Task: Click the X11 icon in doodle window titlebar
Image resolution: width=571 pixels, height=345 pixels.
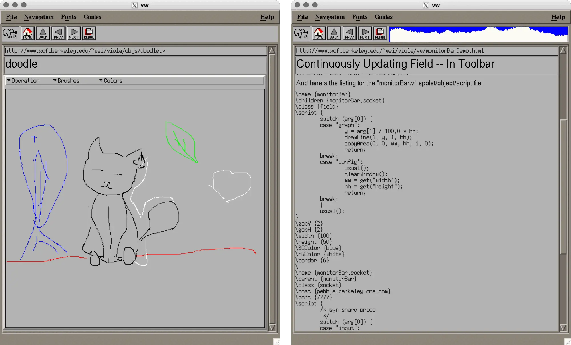Action: point(134,5)
